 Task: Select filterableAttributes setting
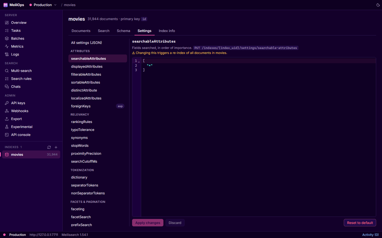pyautogui.click(x=98, y=75)
